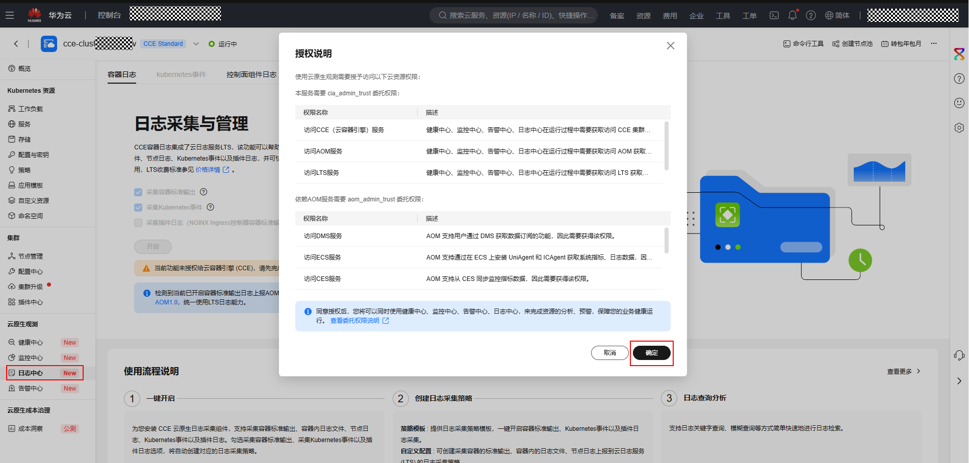Toggle 采集Kubernetes事件 checkbox
Image resolution: width=969 pixels, height=463 pixels.
(138, 208)
